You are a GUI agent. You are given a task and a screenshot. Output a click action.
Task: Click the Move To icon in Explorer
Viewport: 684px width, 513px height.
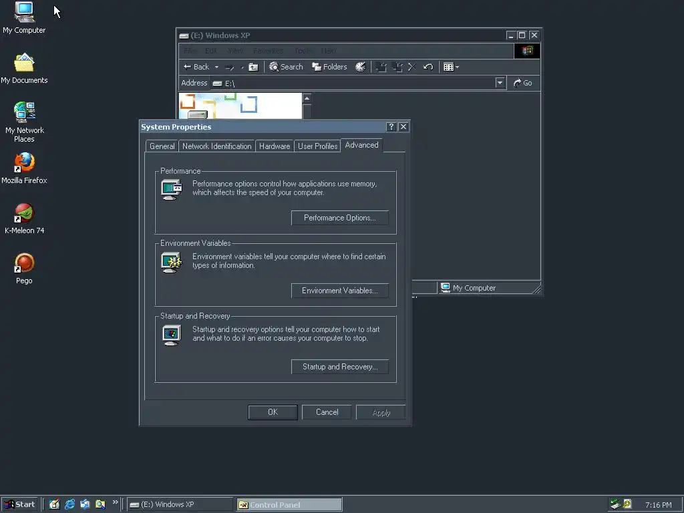(x=381, y=67)
